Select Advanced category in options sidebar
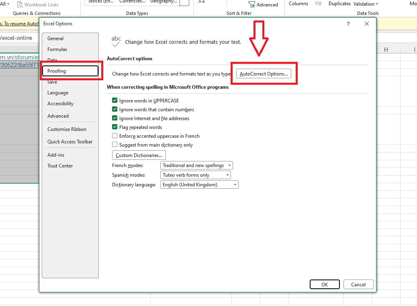 click(70, 116)
